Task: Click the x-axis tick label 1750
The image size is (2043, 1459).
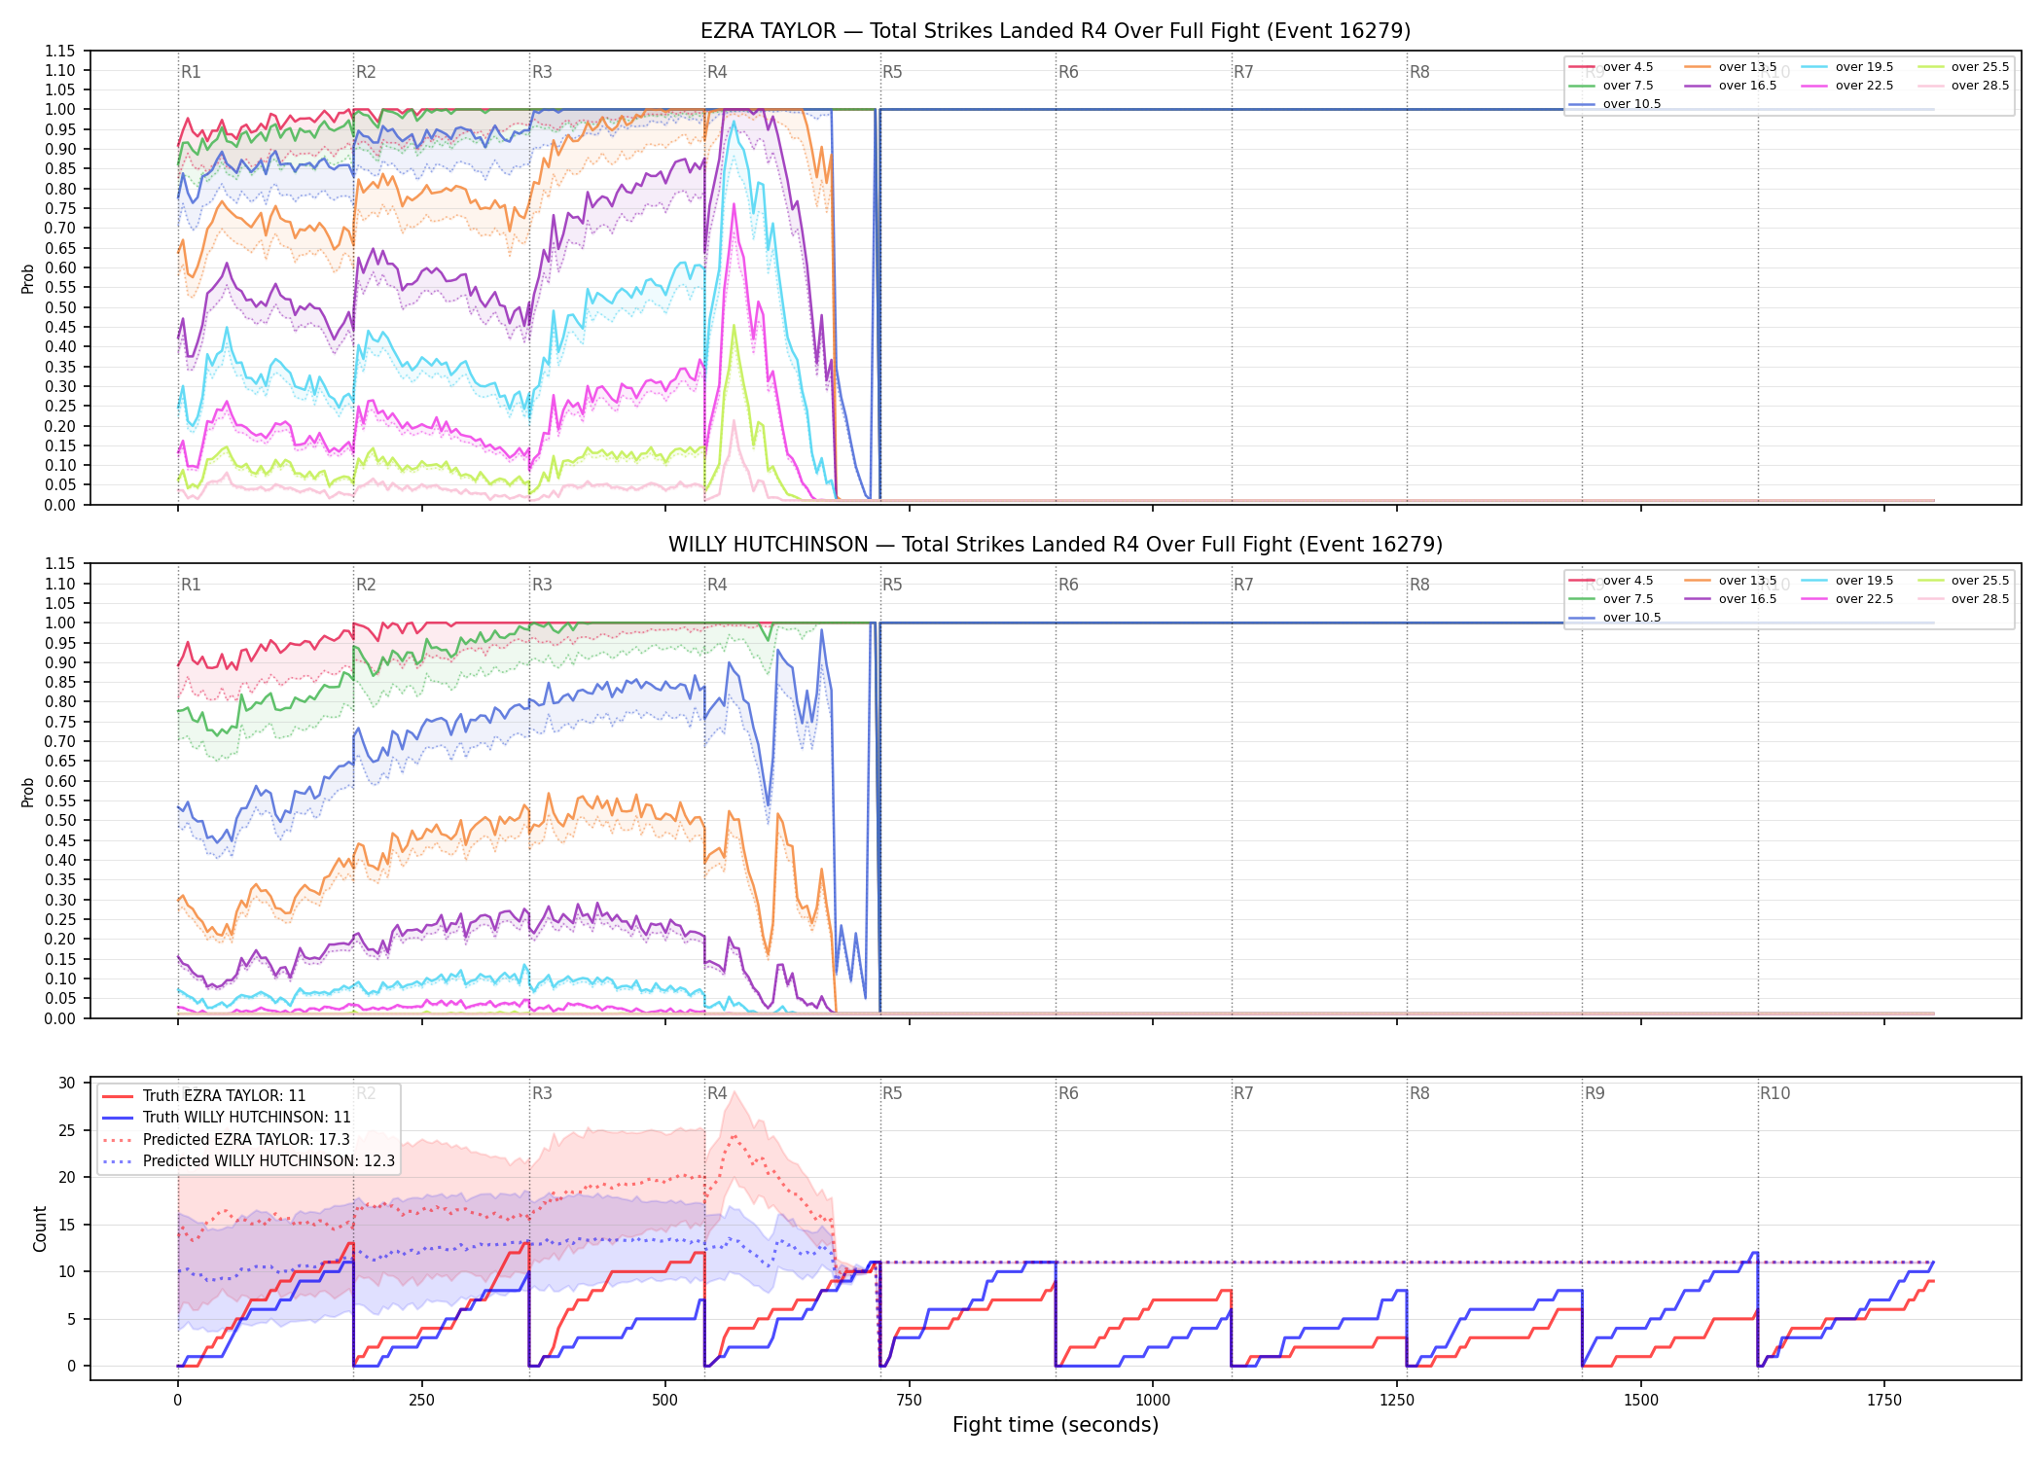Action: (x=1884, y=1401)
